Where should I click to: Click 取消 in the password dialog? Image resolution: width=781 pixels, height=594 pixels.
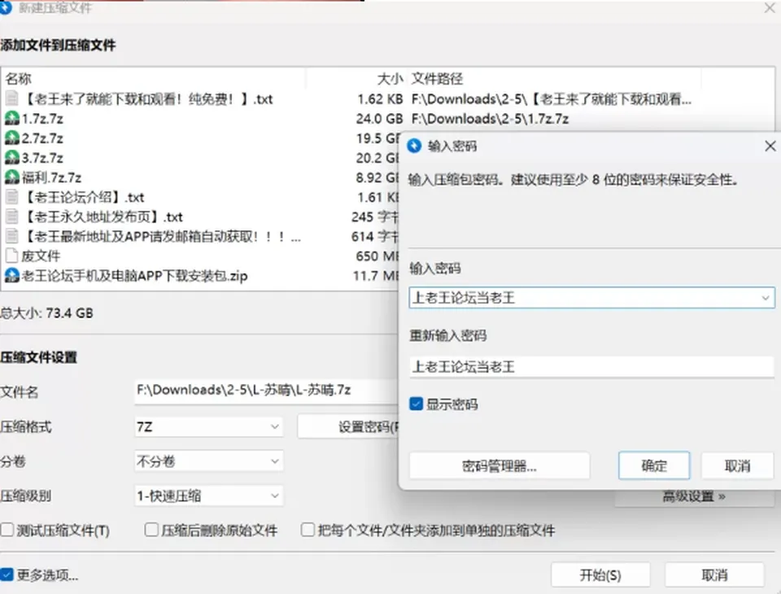point(737,466)
